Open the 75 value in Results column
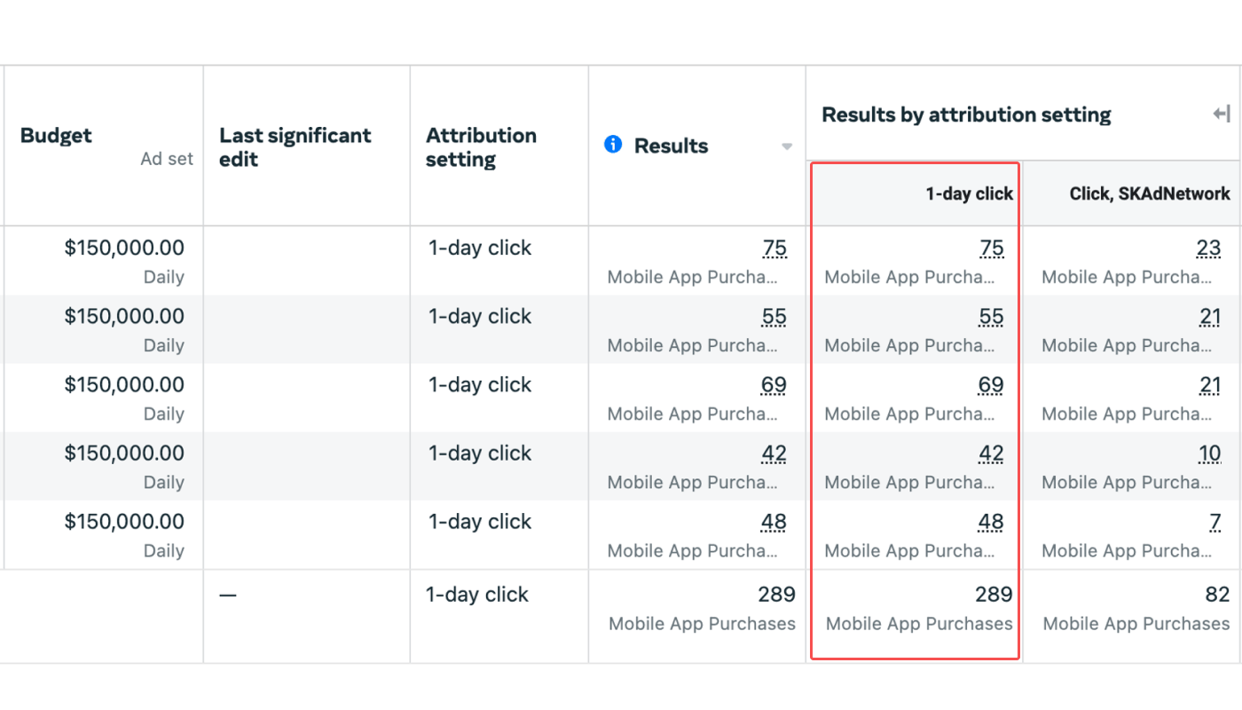This screenshot has width=1242, height=710. tap(774, 248)
